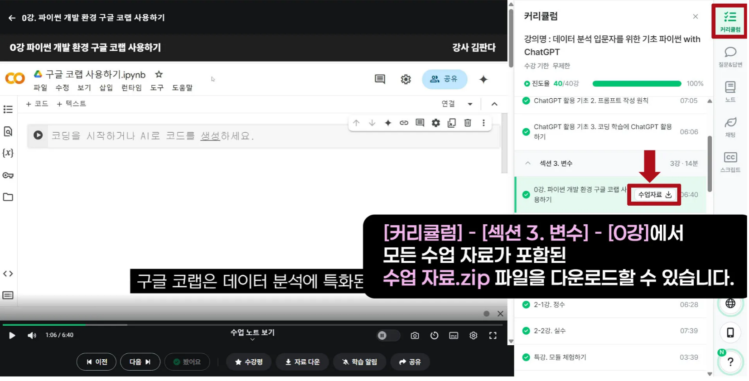Image resolution: width=749 pixels, height=381 pixels.
Task: Run the code cell
Action: pos(38,135)
